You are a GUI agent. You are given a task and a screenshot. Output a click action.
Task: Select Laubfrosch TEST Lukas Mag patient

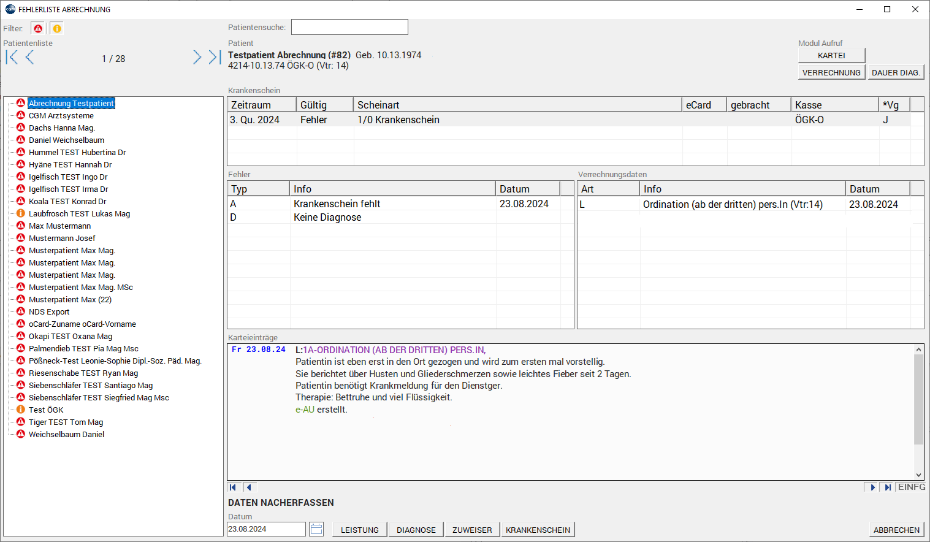tap(79, 214)
